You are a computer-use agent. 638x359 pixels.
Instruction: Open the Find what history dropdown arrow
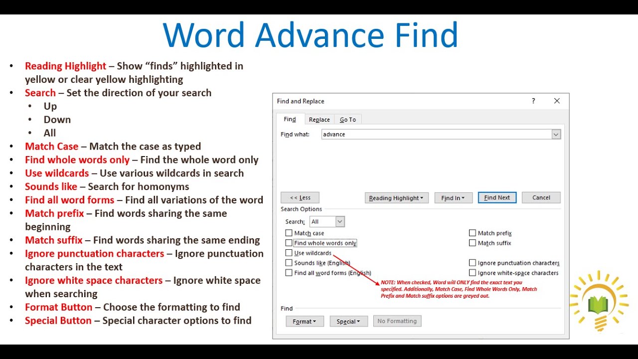pyautogui.click(x=556, y=134)
